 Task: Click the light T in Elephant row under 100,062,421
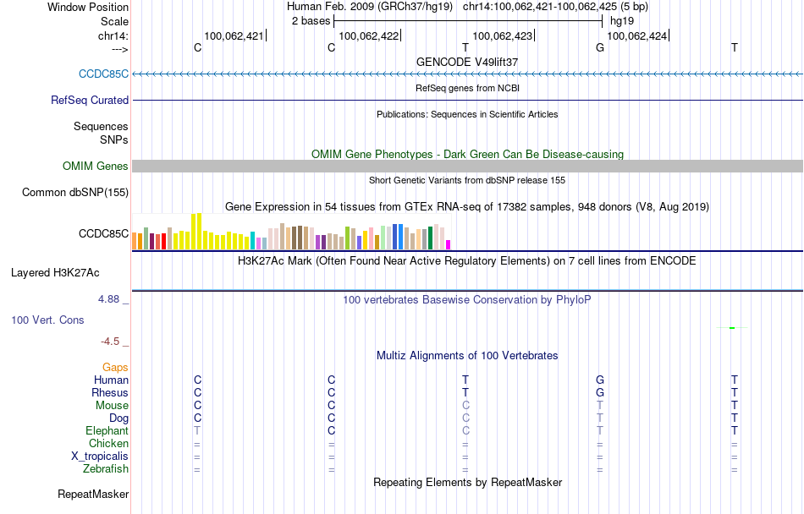pyautogui.click(x=197, y=430)
